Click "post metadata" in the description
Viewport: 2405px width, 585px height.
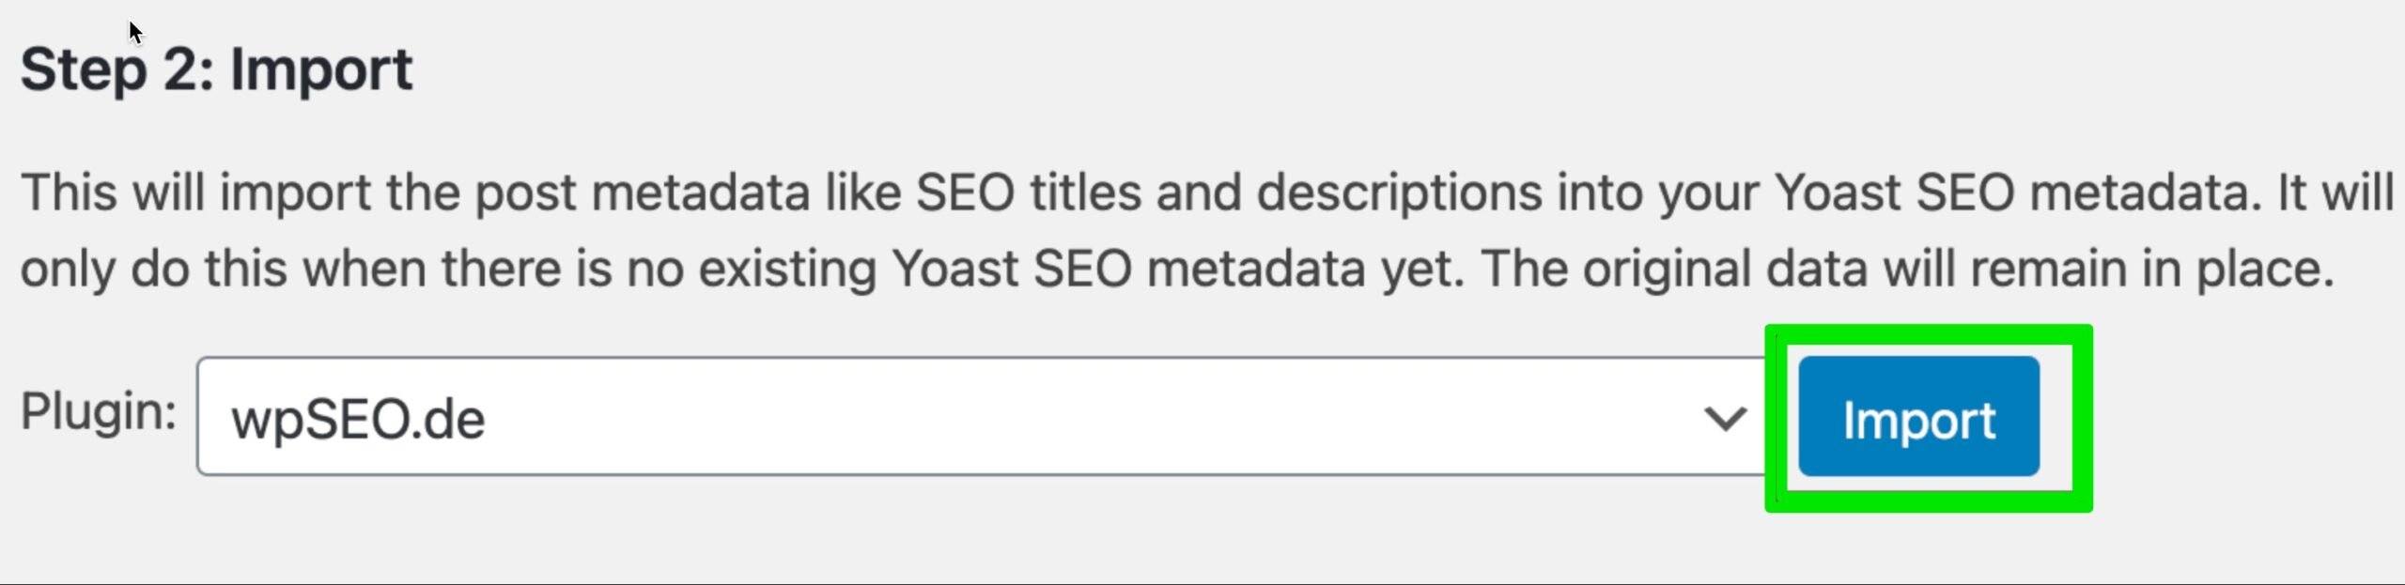coord(642,192)
